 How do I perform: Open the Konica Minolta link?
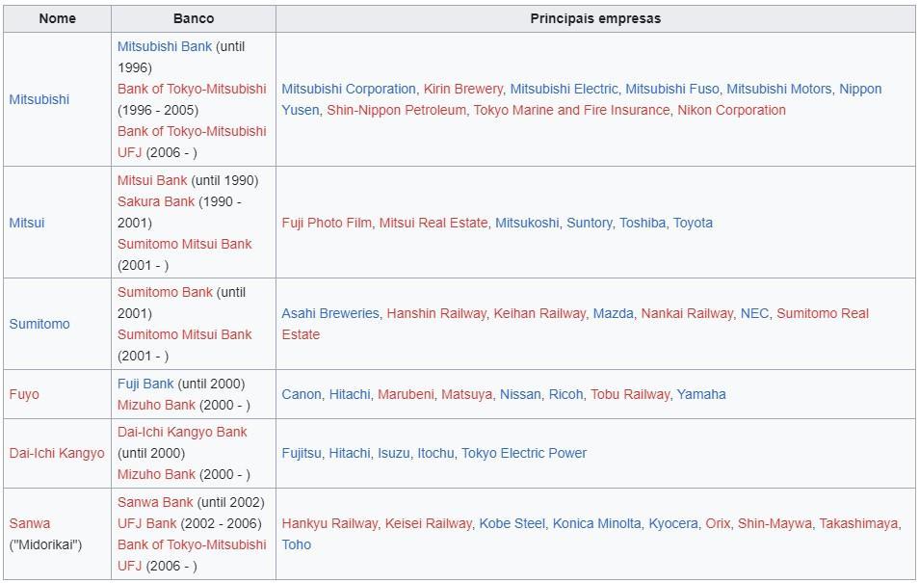596,524
